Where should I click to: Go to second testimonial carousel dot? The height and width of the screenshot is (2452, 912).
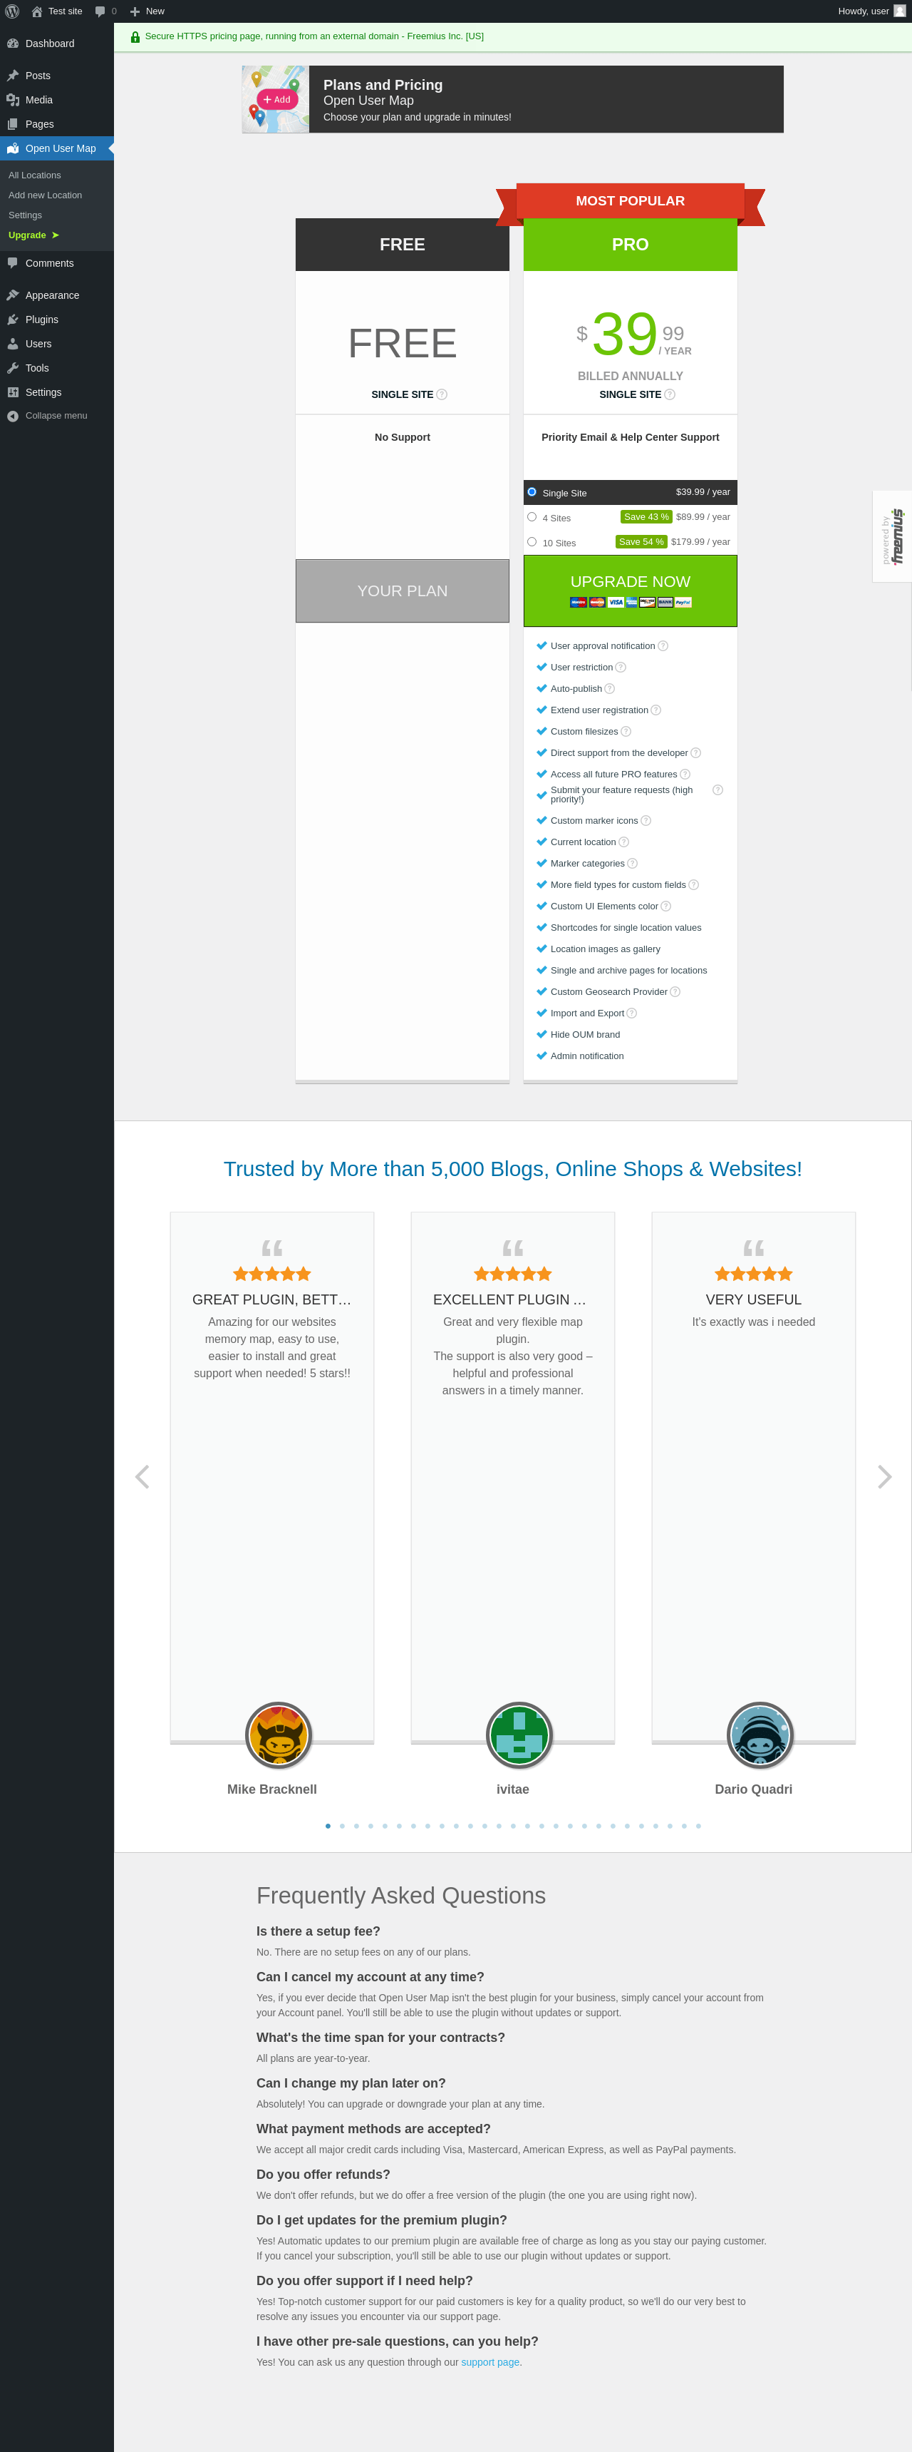tap(343, 1826)
